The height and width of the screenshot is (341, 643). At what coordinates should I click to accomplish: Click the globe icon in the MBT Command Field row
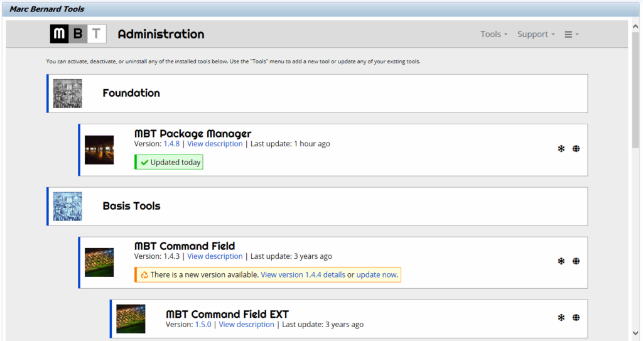[x=576, y=261]
